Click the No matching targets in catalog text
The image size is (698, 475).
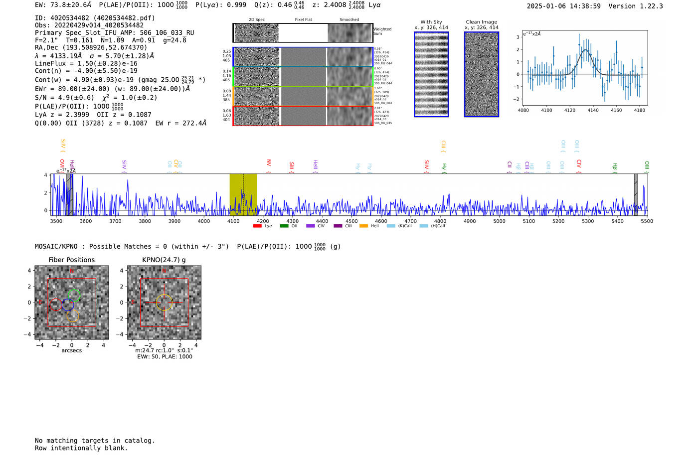coord(95,441)
